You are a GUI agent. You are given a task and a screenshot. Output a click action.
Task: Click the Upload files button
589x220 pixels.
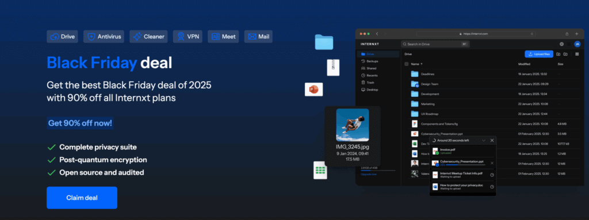point(538,54)
